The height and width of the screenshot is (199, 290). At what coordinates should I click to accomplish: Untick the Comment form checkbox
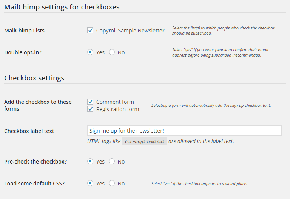tap(90, 102)
